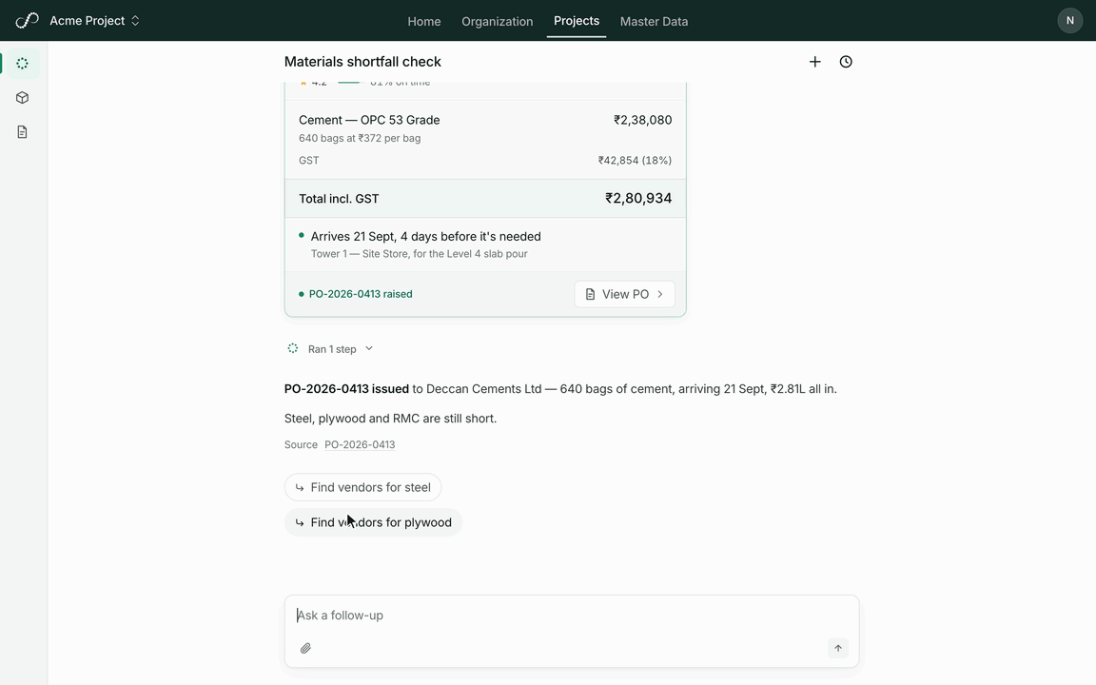Click the infinity logo in the top bar
The image size is (1096, 685).
(27, 21)
